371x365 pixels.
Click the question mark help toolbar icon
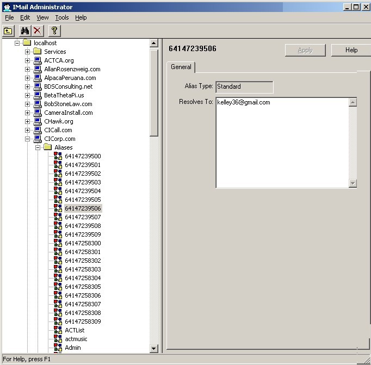54,31
